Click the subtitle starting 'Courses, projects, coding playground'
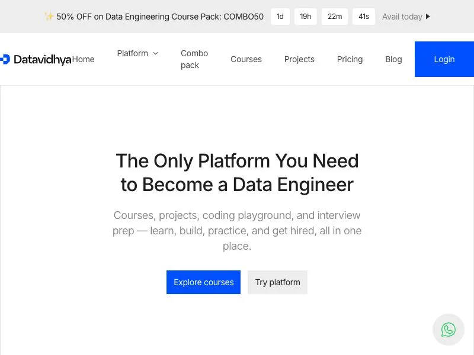The width and height of the screenshot is (474, 355). pos(237,231)
